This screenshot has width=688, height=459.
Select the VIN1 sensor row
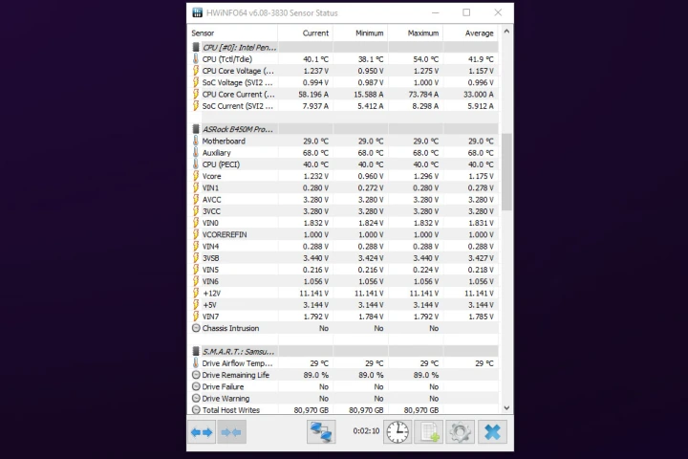pos(345,188)
